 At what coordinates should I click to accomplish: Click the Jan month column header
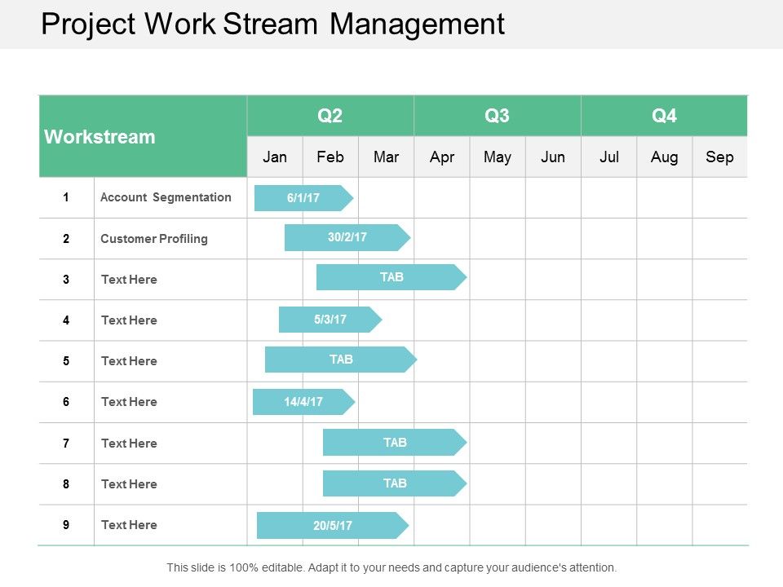pos(275,157)
